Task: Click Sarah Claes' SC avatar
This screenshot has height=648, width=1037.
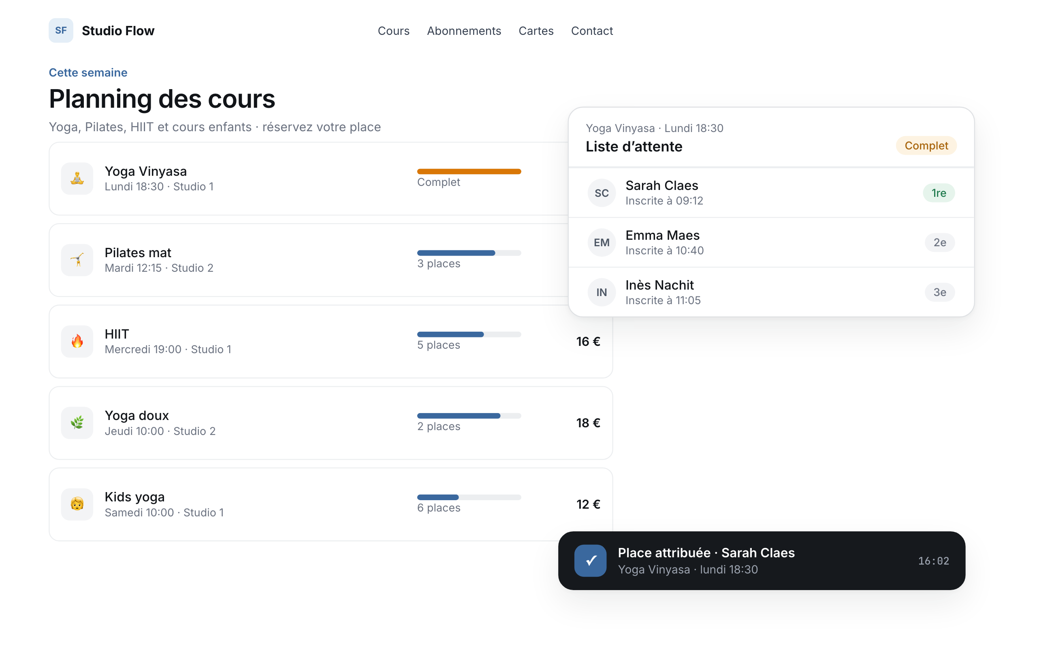Action: point(602,193)
